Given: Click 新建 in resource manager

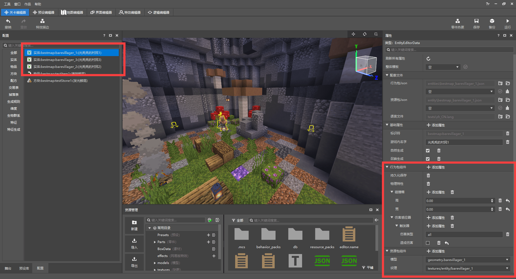Looking at the screenshot, I should [134, 225].
